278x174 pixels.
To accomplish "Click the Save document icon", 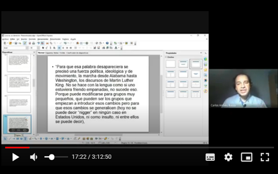I will tap(16, 43).
